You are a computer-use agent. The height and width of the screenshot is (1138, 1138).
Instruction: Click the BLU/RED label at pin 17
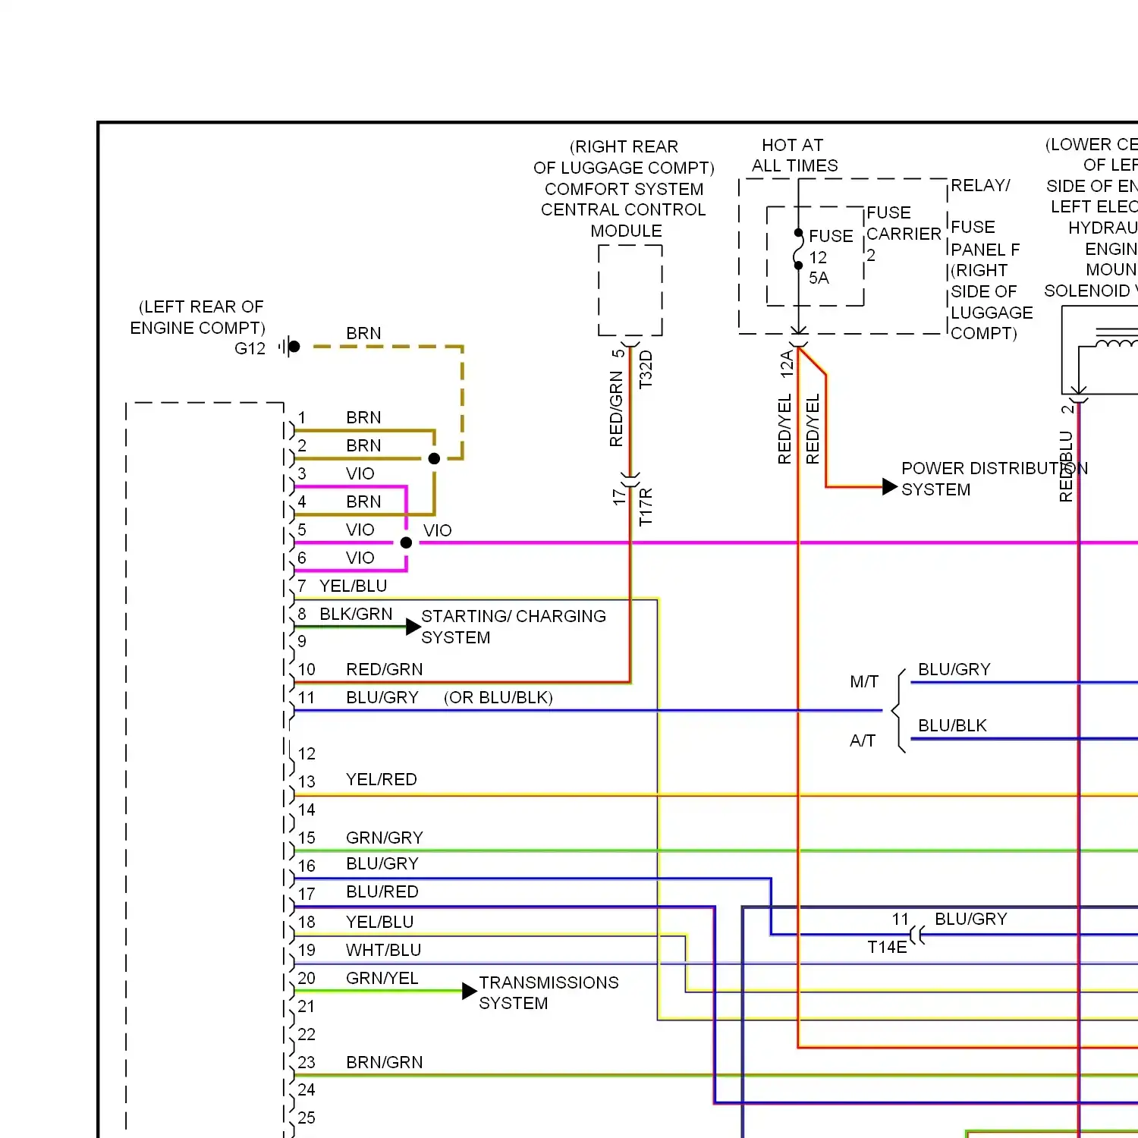point(382,891)
